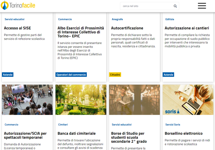Image resolution: width=215 pixels, height=150 pixels.
Task: Open Albo Esercizi di Prossimità EPIC
Action: [x=81, y=32]
